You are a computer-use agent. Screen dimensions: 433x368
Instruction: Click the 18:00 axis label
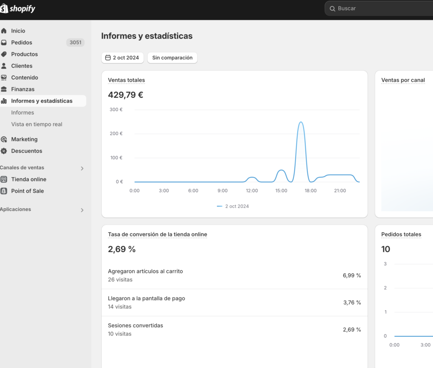tap(311, 191)
